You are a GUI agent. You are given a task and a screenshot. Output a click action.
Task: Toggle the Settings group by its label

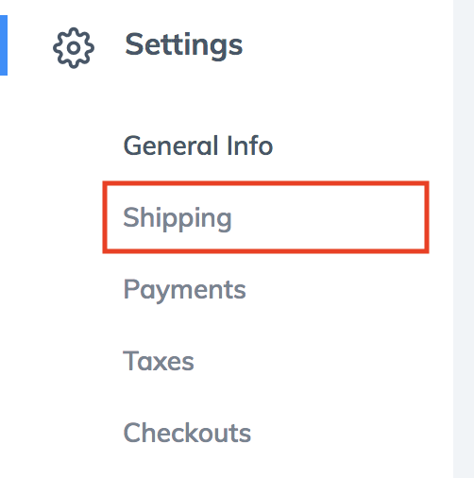tap(184, 46)
